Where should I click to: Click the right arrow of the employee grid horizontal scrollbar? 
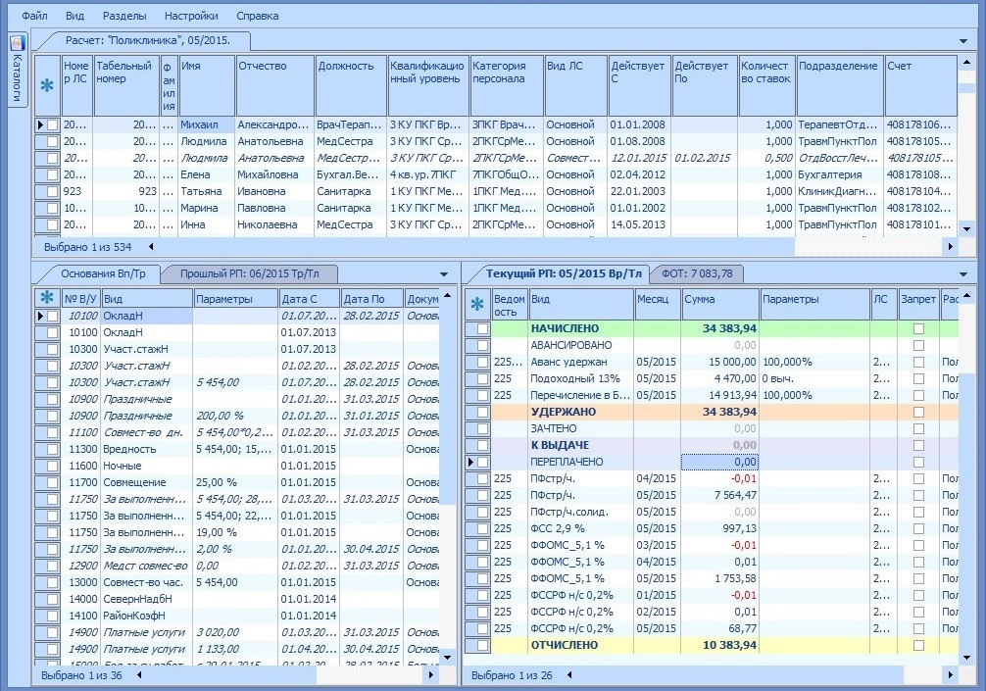(950, 247)
